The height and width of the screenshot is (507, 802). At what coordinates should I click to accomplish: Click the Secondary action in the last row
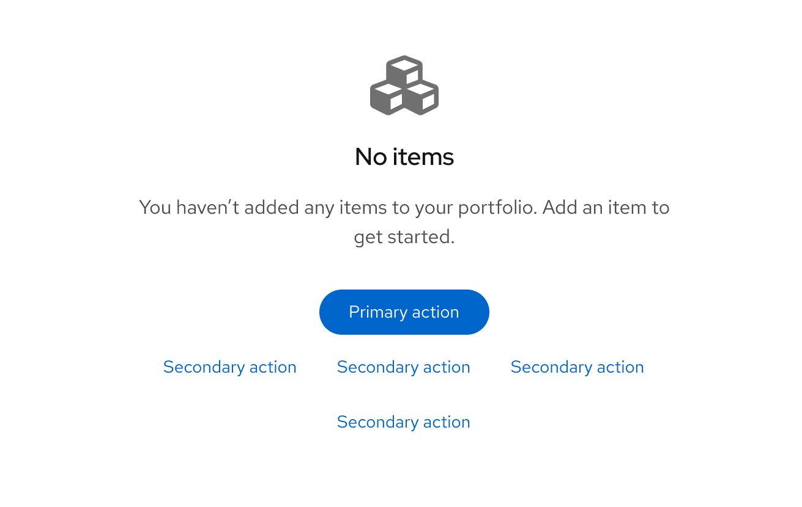point(403,422)
